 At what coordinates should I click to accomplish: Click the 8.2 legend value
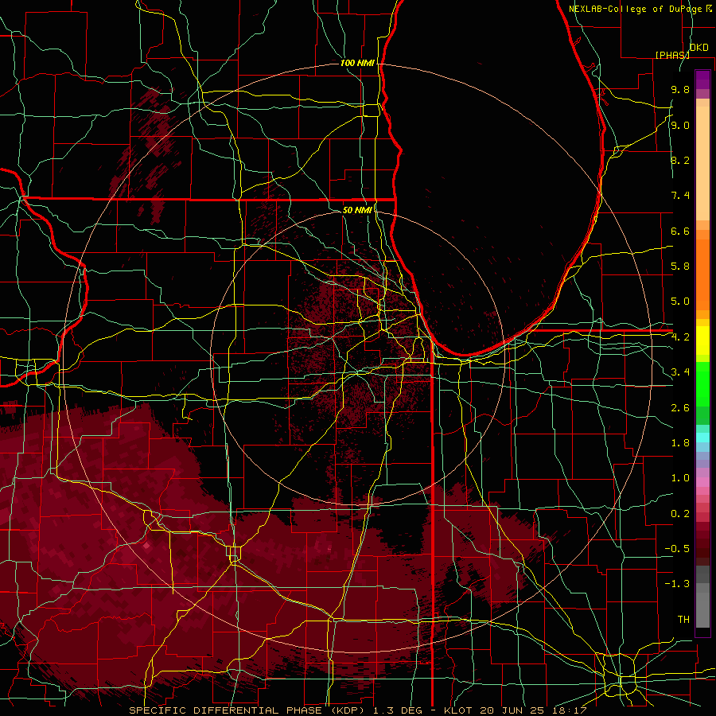(x=680, y=160)
